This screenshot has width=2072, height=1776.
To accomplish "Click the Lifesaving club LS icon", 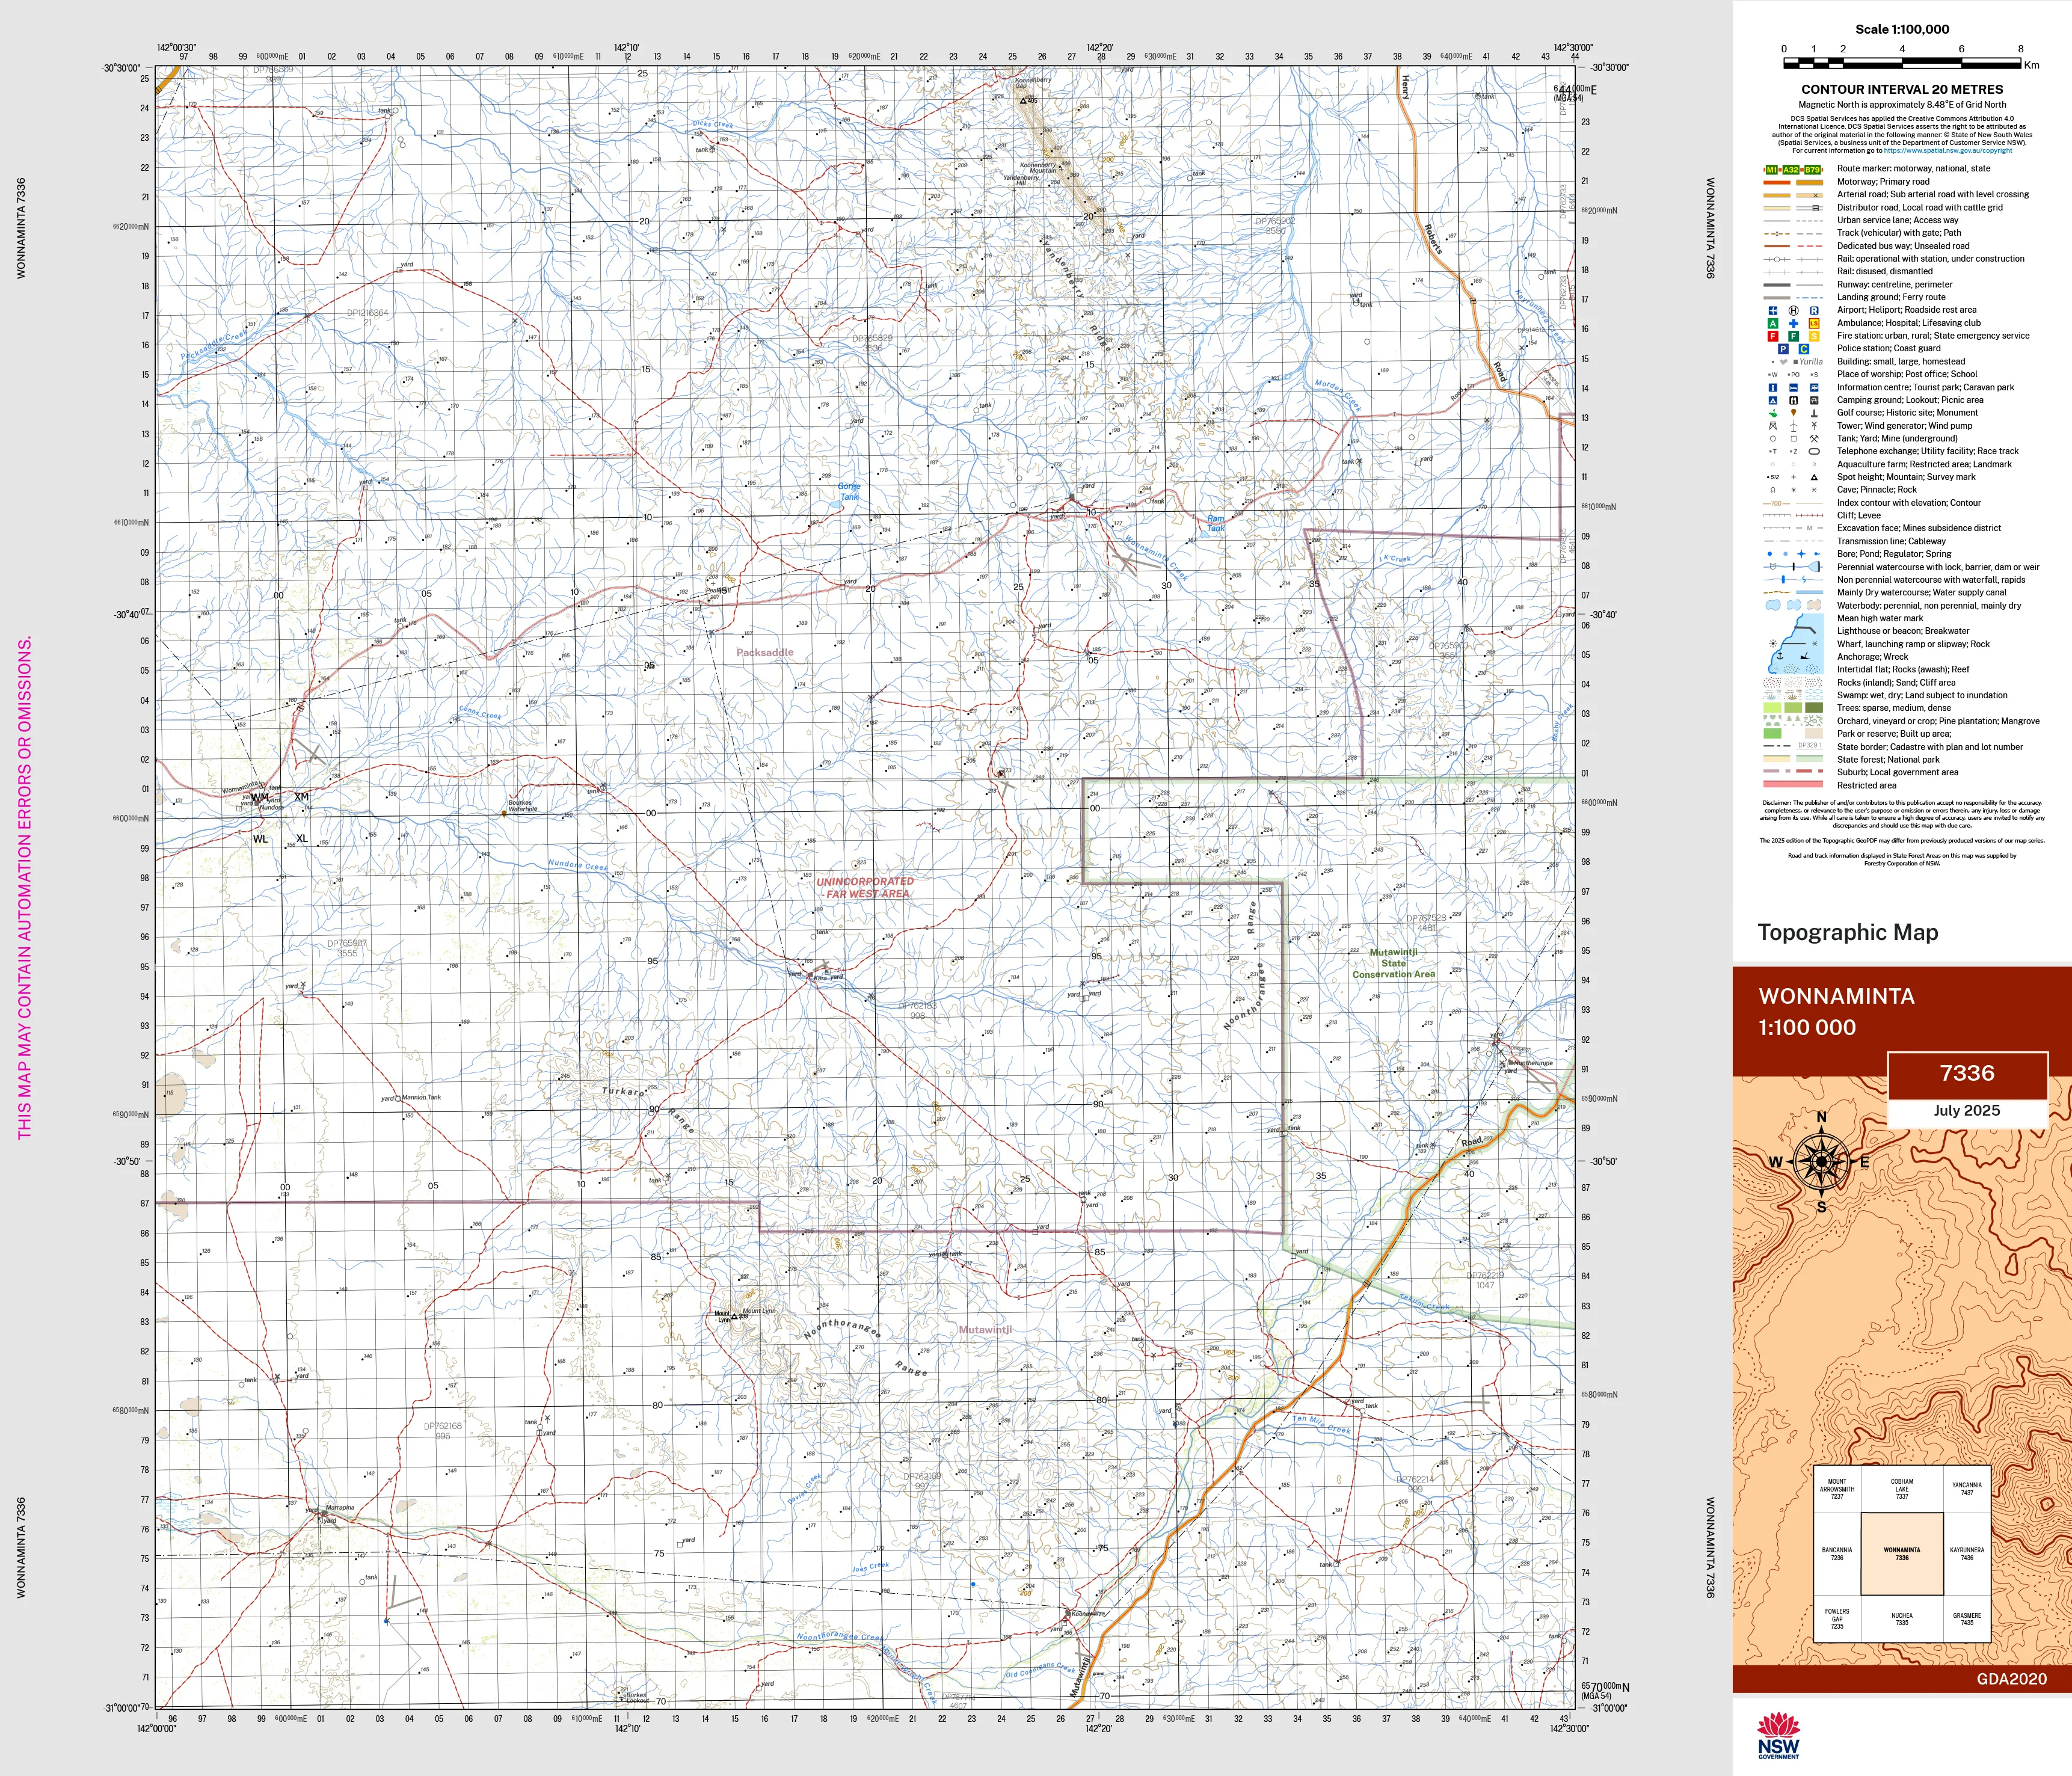I will click(1814, 324).
